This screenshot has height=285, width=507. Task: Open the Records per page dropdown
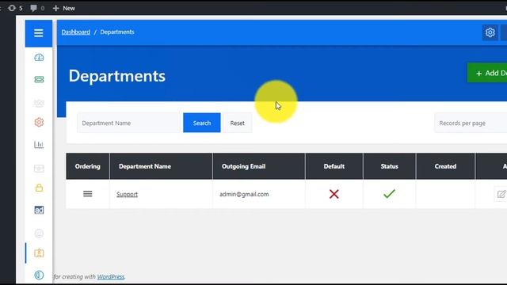point(471,123)
